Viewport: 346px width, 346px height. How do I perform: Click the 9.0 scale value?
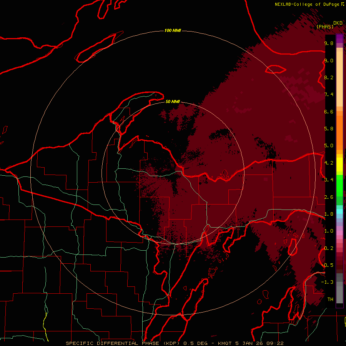pos(329,60)
